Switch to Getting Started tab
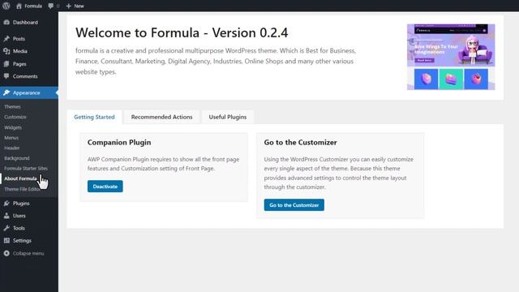Viewport: 519px width, 292px height. pos(94,117)
